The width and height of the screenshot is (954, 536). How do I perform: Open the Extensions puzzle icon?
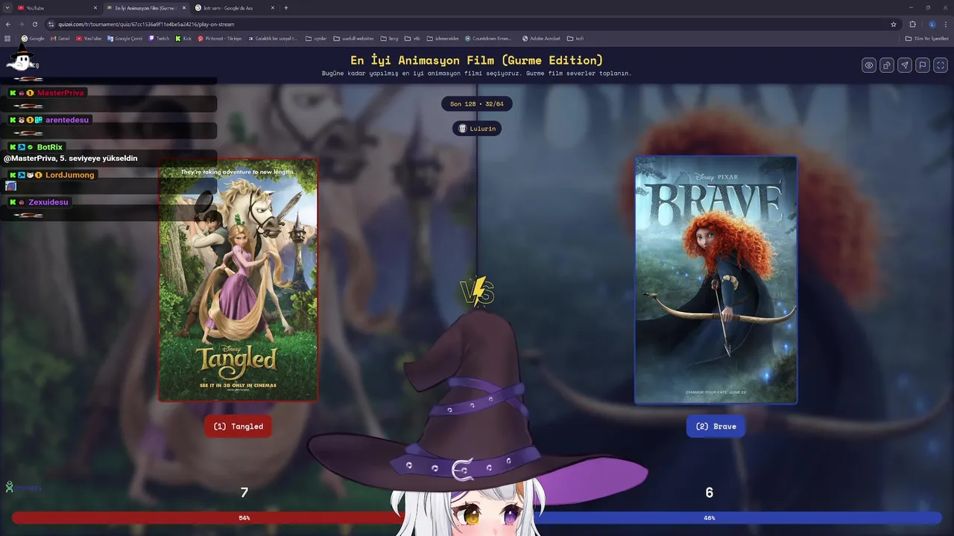pyautogui.click(x=912, y=24)
